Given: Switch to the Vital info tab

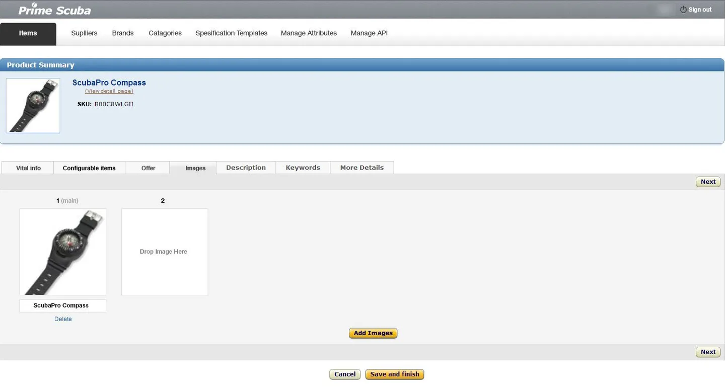Looking at the screenshot, I should tap(28, 168).
